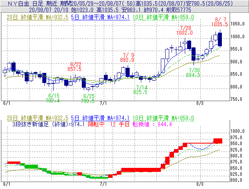
Task: Click the 6/15 792.4 low label
Action: (53, 98)
